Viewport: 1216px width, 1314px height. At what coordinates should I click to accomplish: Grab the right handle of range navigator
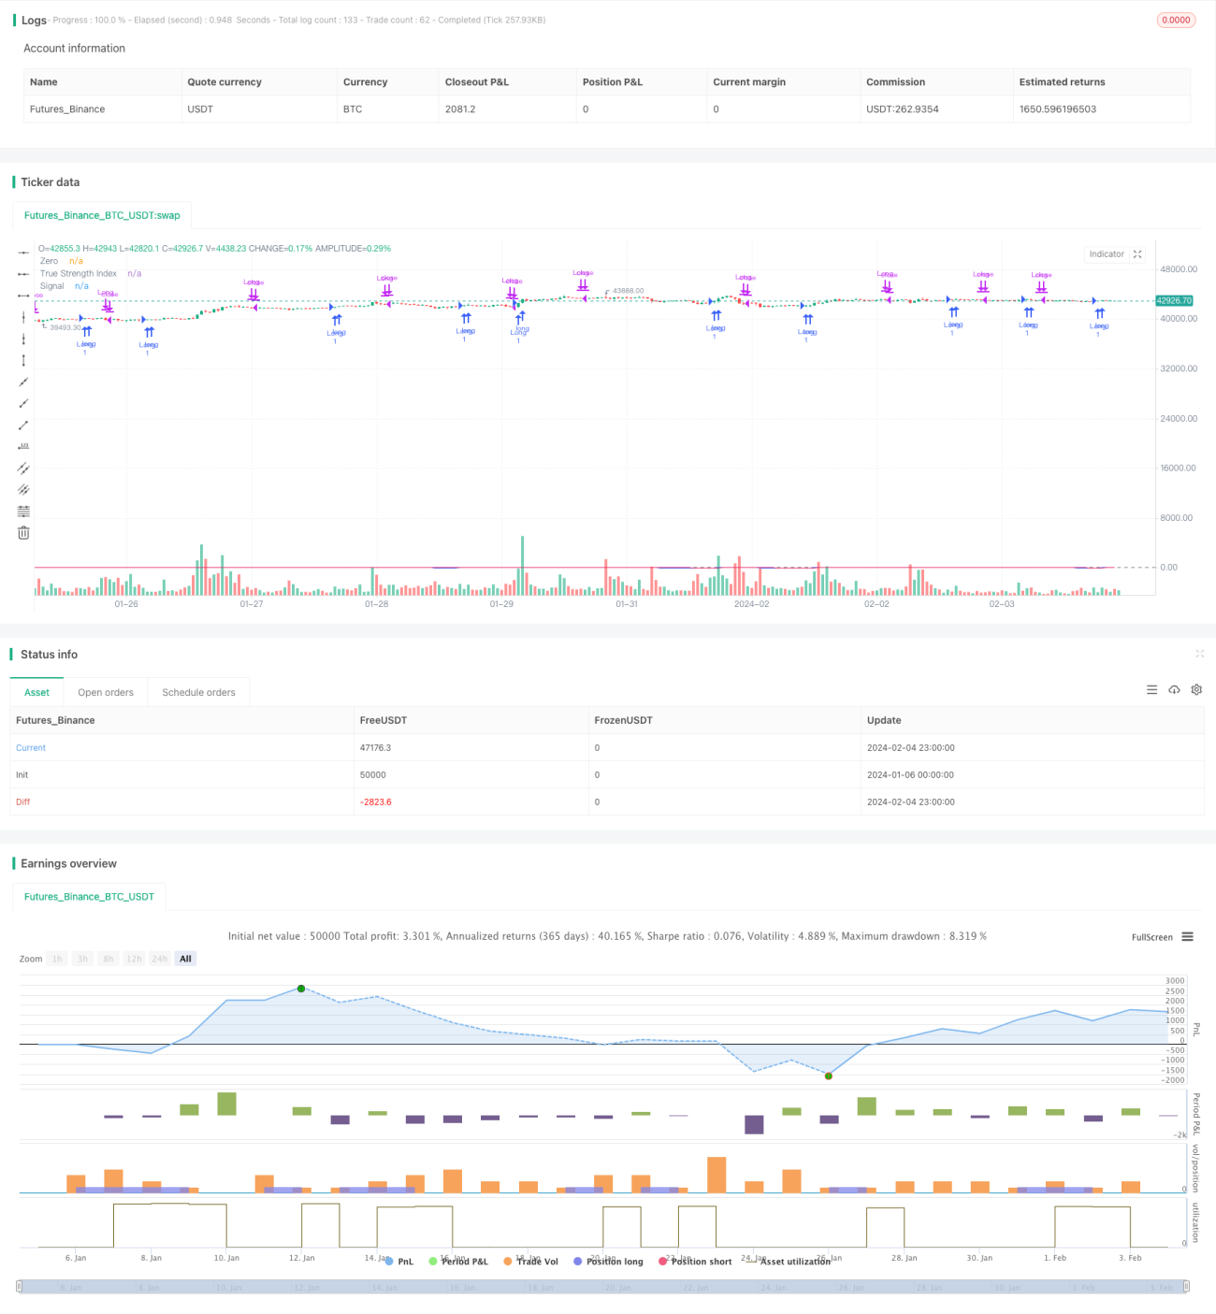(x=1187, y=1287)
